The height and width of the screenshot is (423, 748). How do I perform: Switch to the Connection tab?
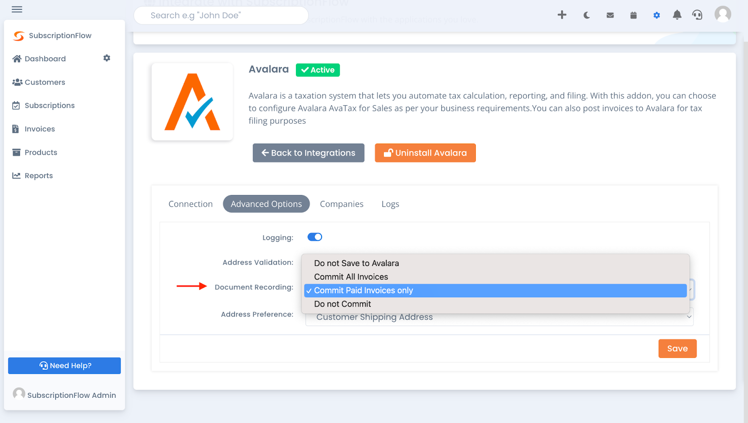190,204
